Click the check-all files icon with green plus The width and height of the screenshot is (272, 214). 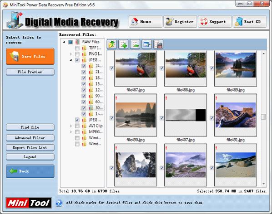tap(123, 44)
